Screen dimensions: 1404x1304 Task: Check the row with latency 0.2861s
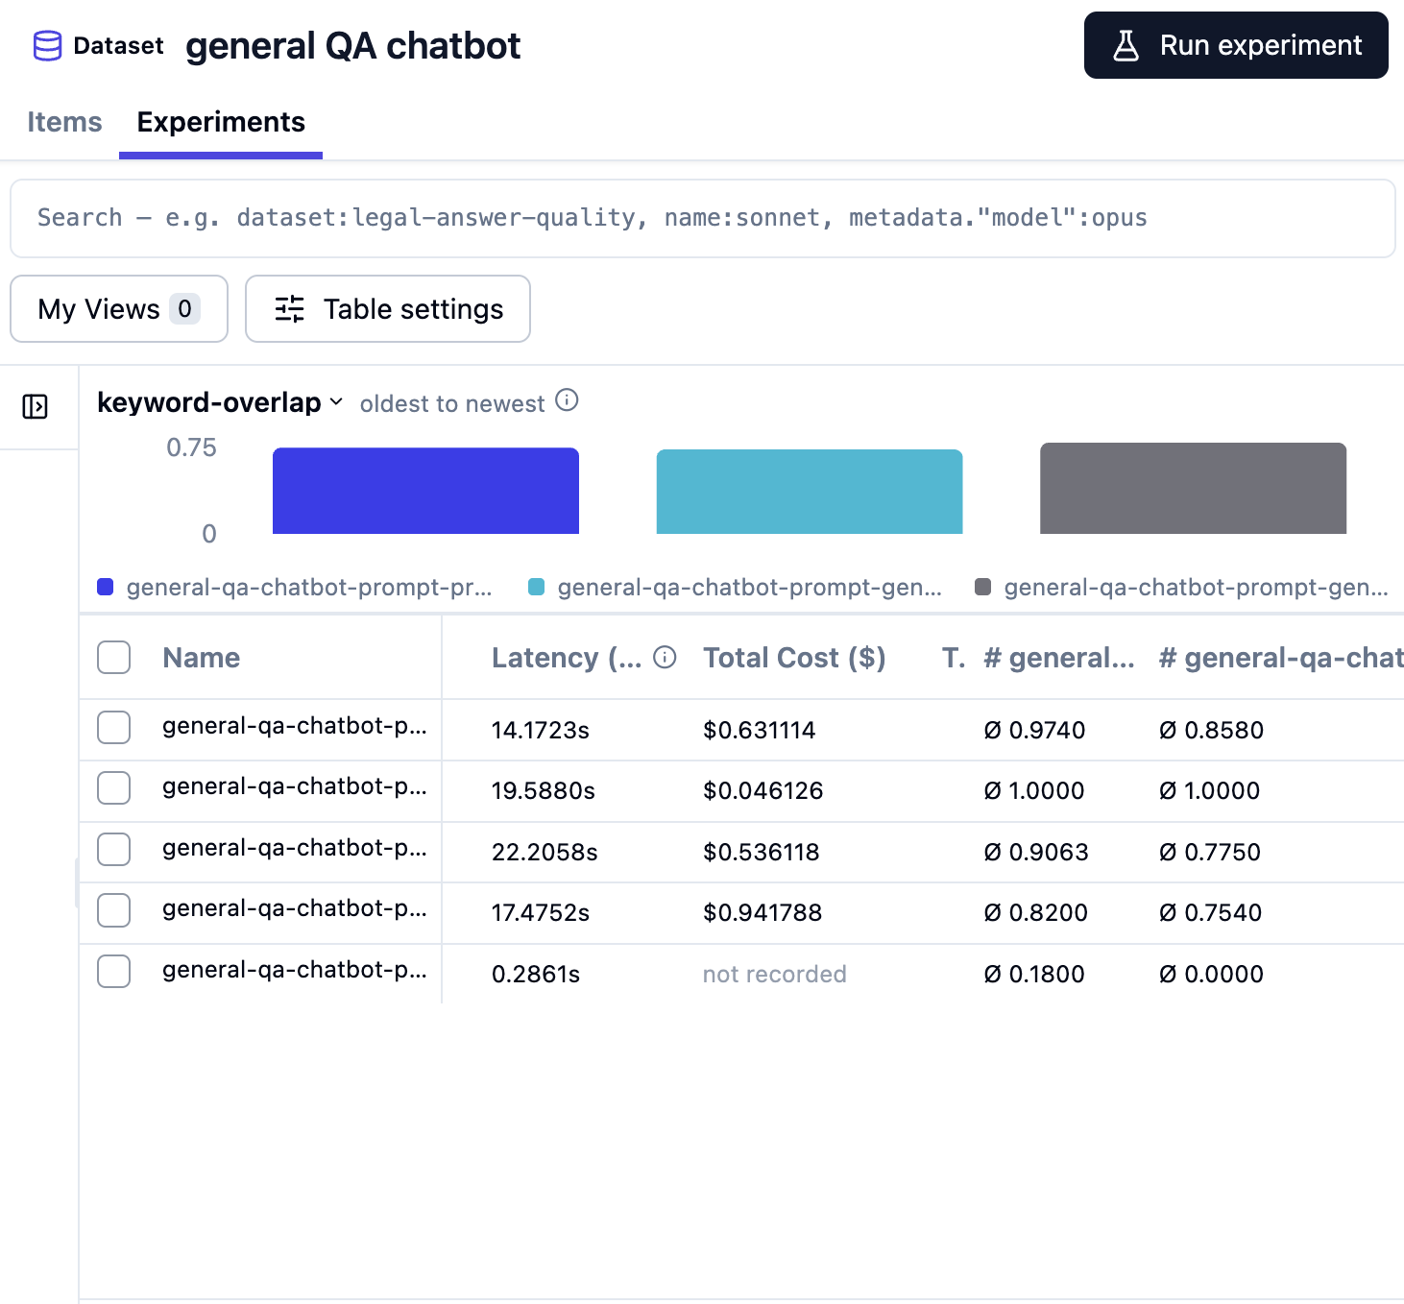[114, 971]
